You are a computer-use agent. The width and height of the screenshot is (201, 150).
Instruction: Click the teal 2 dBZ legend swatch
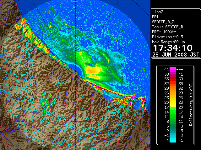click(173, 131)
